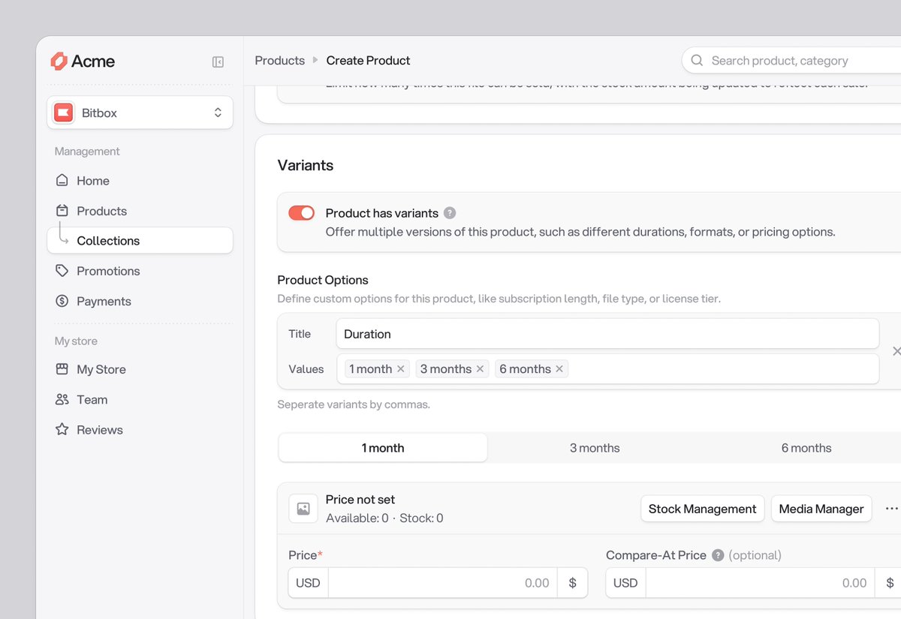Image resolution: width=901 pixels, height=619 pixels.
Task: Click dollar sign in Price field
Action: tap(573, 583)
